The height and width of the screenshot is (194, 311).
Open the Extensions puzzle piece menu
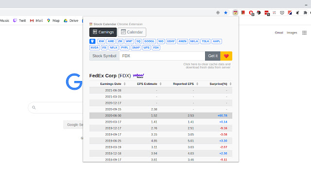tap(305, 13)
